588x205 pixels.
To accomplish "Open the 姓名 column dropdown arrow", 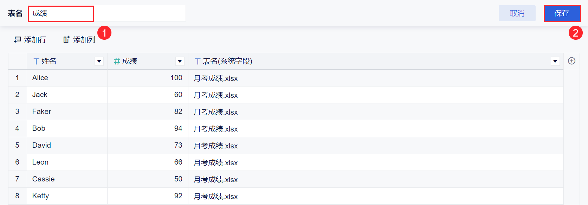I will (x=99, y=61).
